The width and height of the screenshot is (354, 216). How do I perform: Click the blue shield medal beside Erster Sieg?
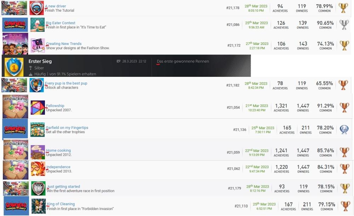point(14,66)
